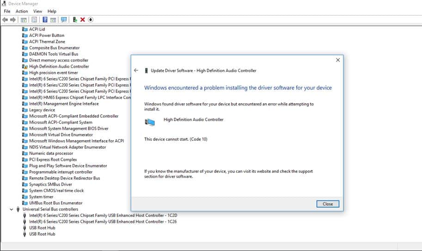The width and height of the screenshot is (422, 251).
Task: Click the System timer device icon
Action: [25, 197]
